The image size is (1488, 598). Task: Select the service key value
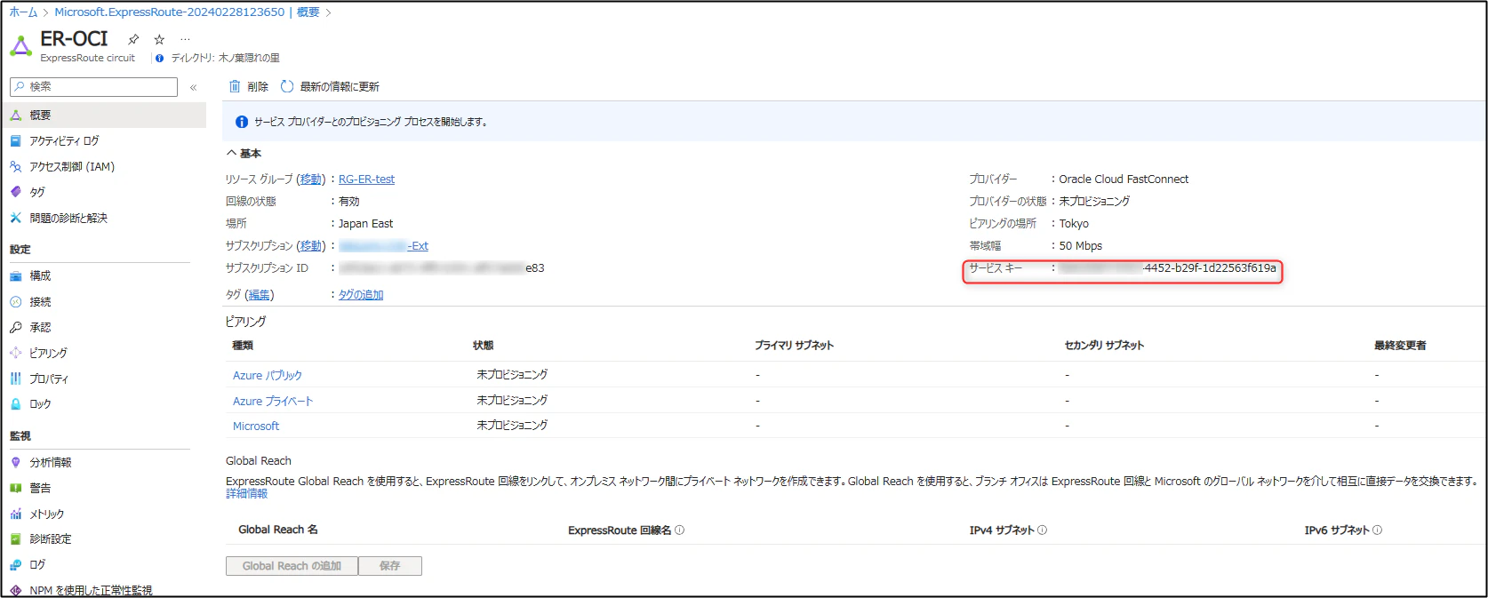[x=1168, y=268]
